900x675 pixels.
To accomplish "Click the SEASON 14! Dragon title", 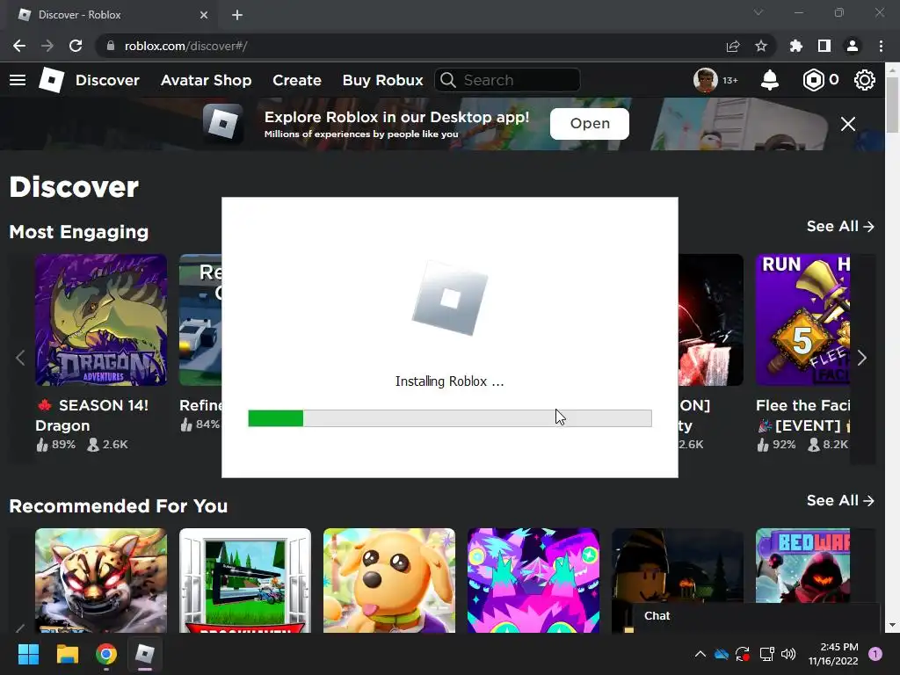I will click(x=91, y=416).
